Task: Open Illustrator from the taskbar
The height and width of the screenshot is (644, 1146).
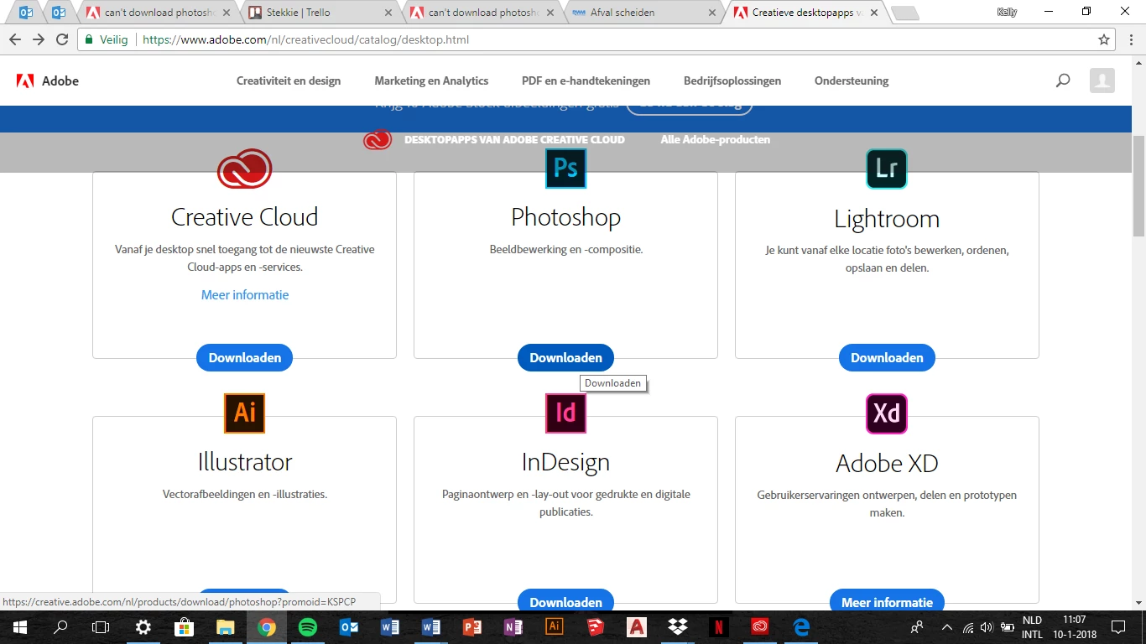Action: (555, 627)
